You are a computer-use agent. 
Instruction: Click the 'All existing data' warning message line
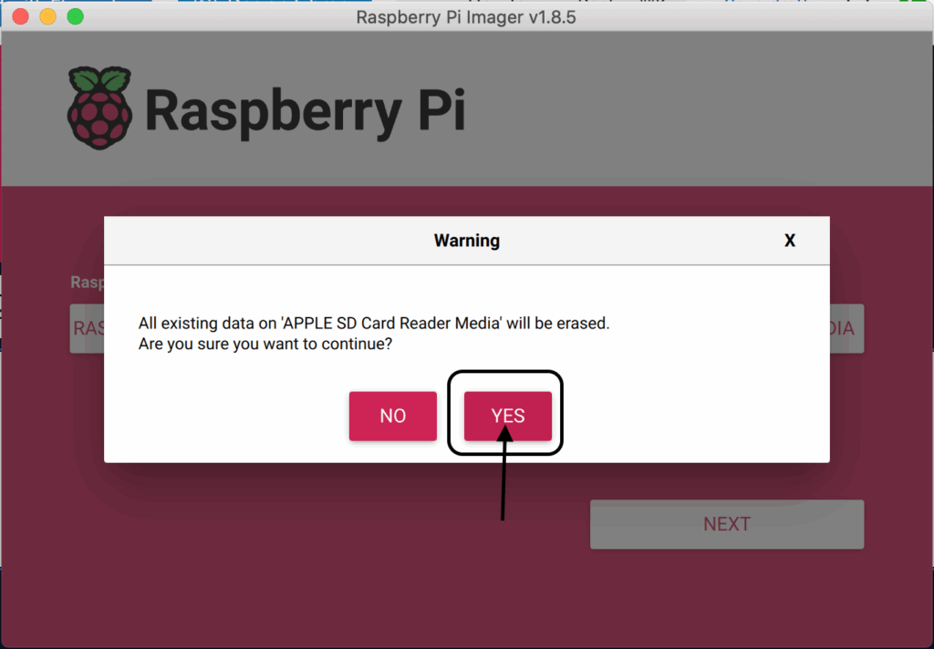click(374, 324)
